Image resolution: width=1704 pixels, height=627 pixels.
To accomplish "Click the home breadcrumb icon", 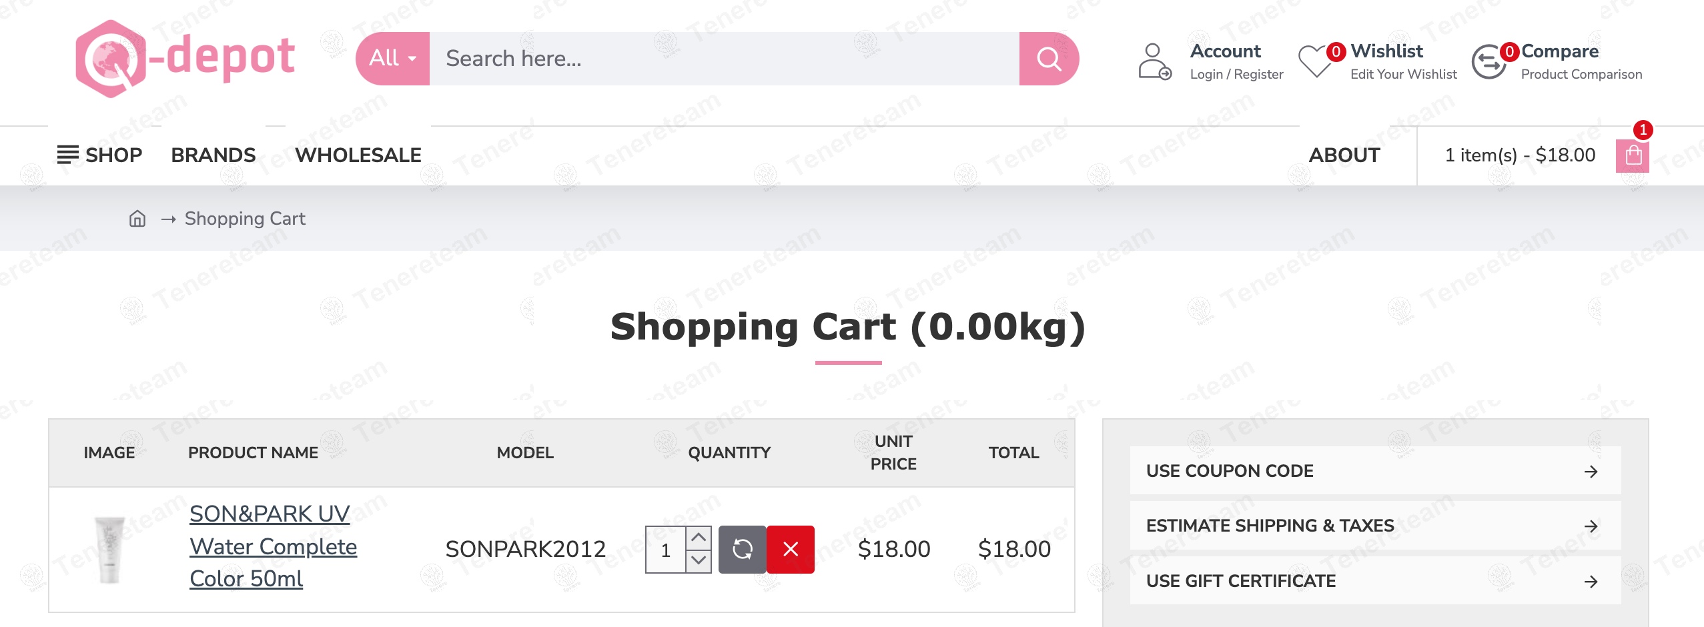I will coord(137,218).
